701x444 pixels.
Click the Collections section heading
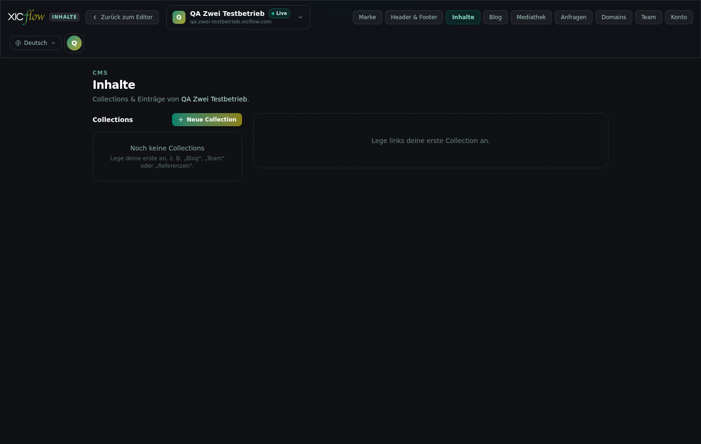(113, 120)
